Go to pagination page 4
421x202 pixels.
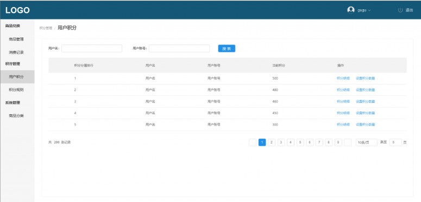click(x=291, y=142)
